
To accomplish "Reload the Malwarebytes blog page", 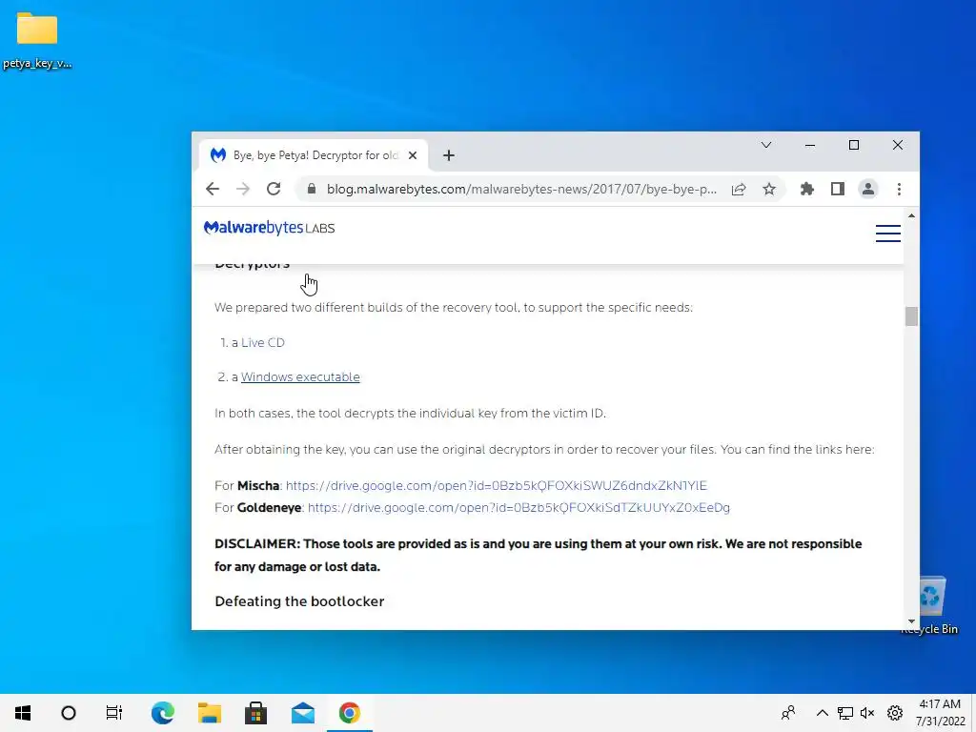I will coord(274,189).
